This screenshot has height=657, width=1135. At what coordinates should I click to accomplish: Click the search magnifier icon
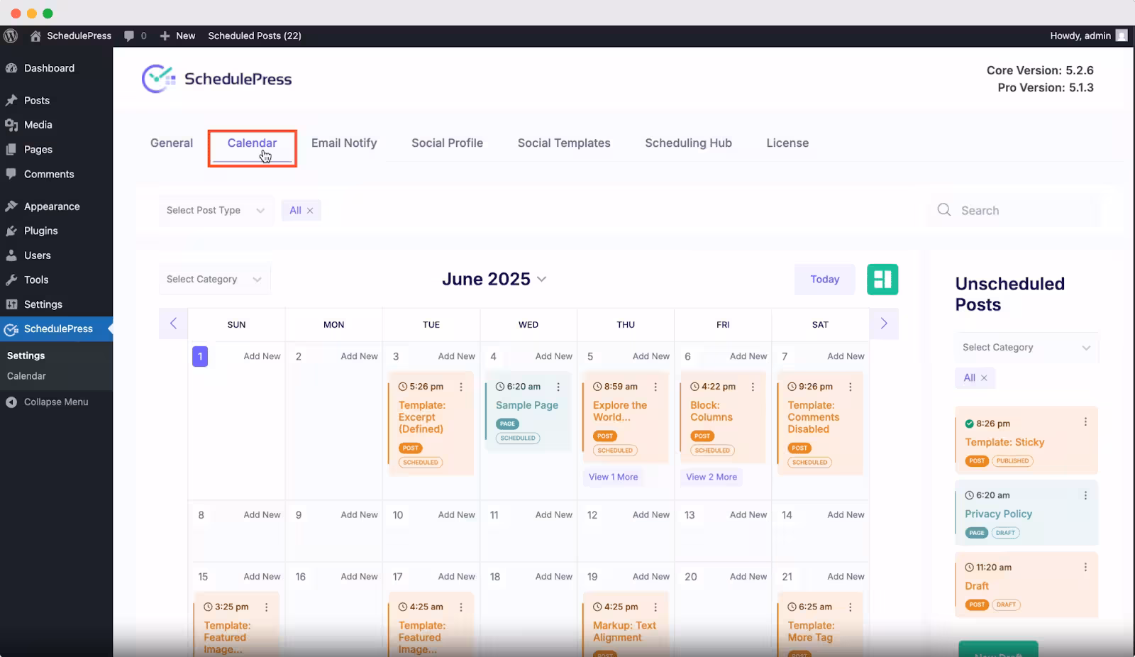(x=944, y=210)
